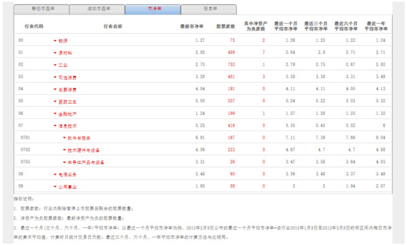Open the 半导体产品与设备 link

pos(86,162)
